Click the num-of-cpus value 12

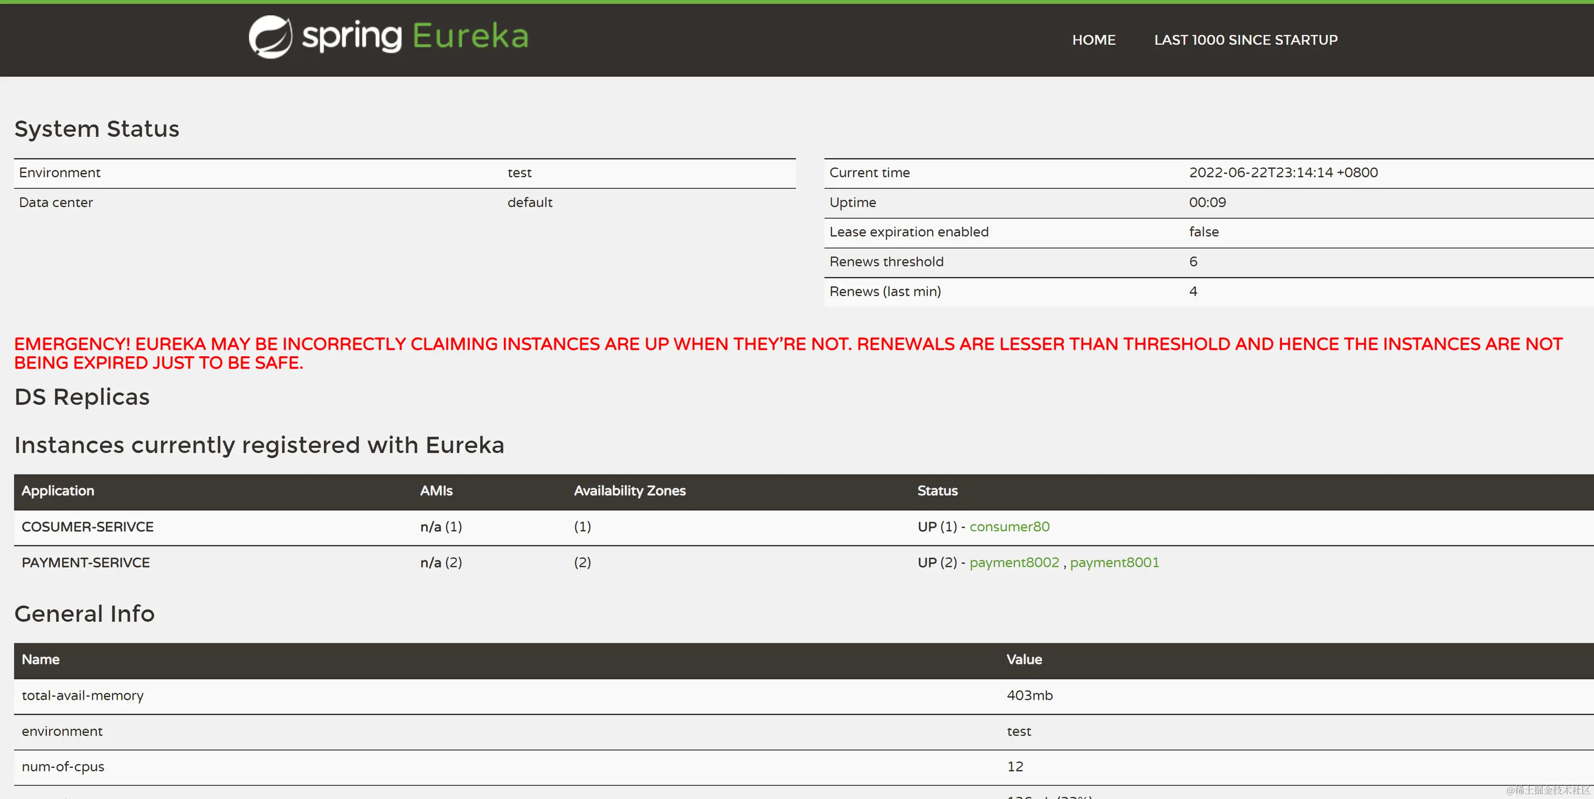coord(1015,767)
